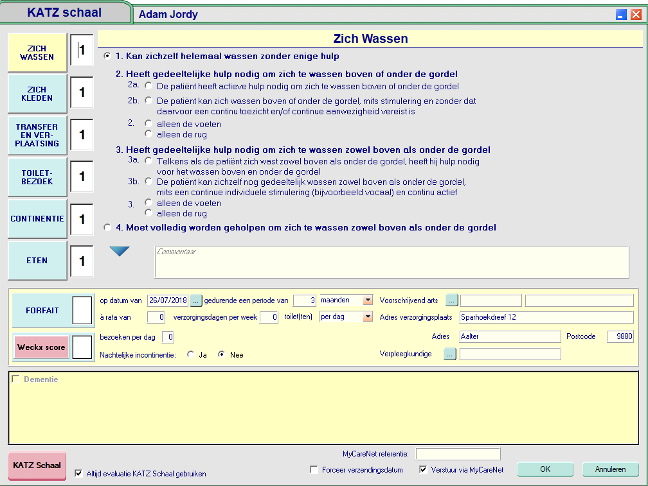648x486 pixels.
Task: Switch to the Continentie category
Action: pyautogui.click(x=37, y=219)
